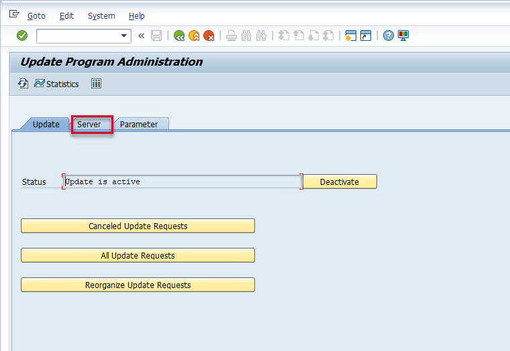This screenshot has width=510, height=351.
Task: Click the red Cancel icon
Action: click(209, 36)
